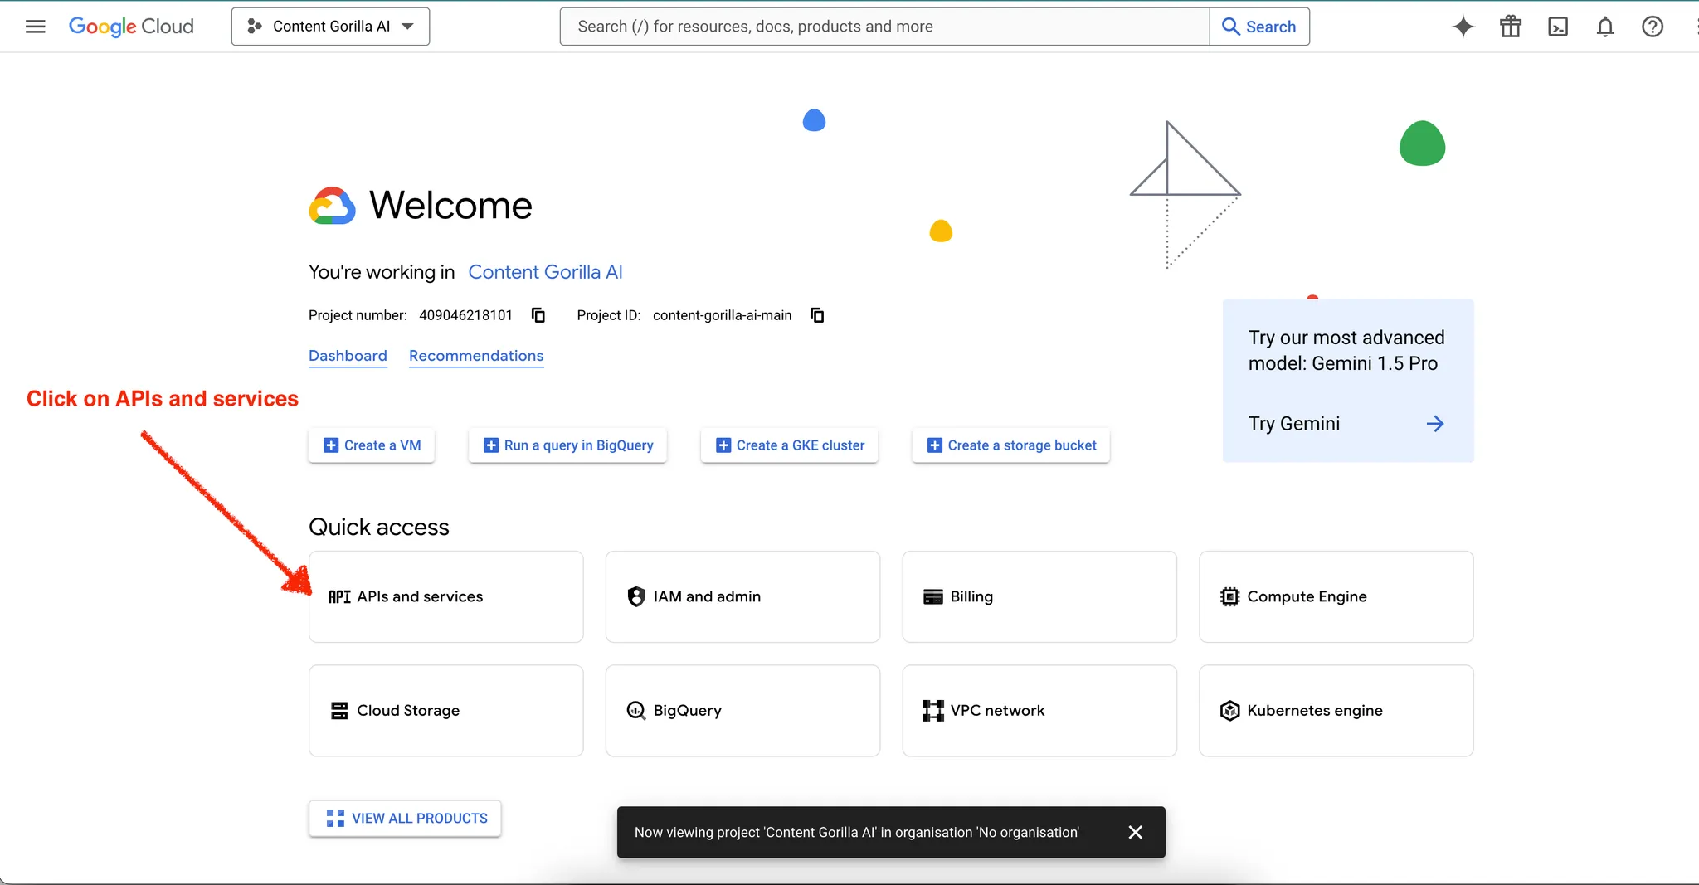
Task: Click the project number value 409046218101
Action: point(465,315)
